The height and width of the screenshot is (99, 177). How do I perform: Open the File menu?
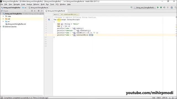coord(2,4)
